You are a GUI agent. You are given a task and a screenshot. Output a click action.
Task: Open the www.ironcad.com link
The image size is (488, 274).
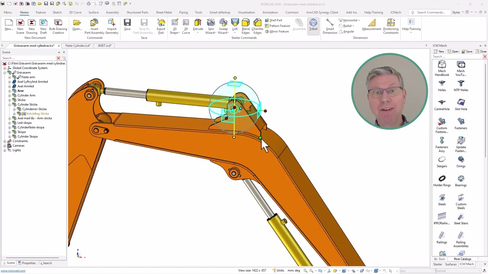[x=13, y=271]
